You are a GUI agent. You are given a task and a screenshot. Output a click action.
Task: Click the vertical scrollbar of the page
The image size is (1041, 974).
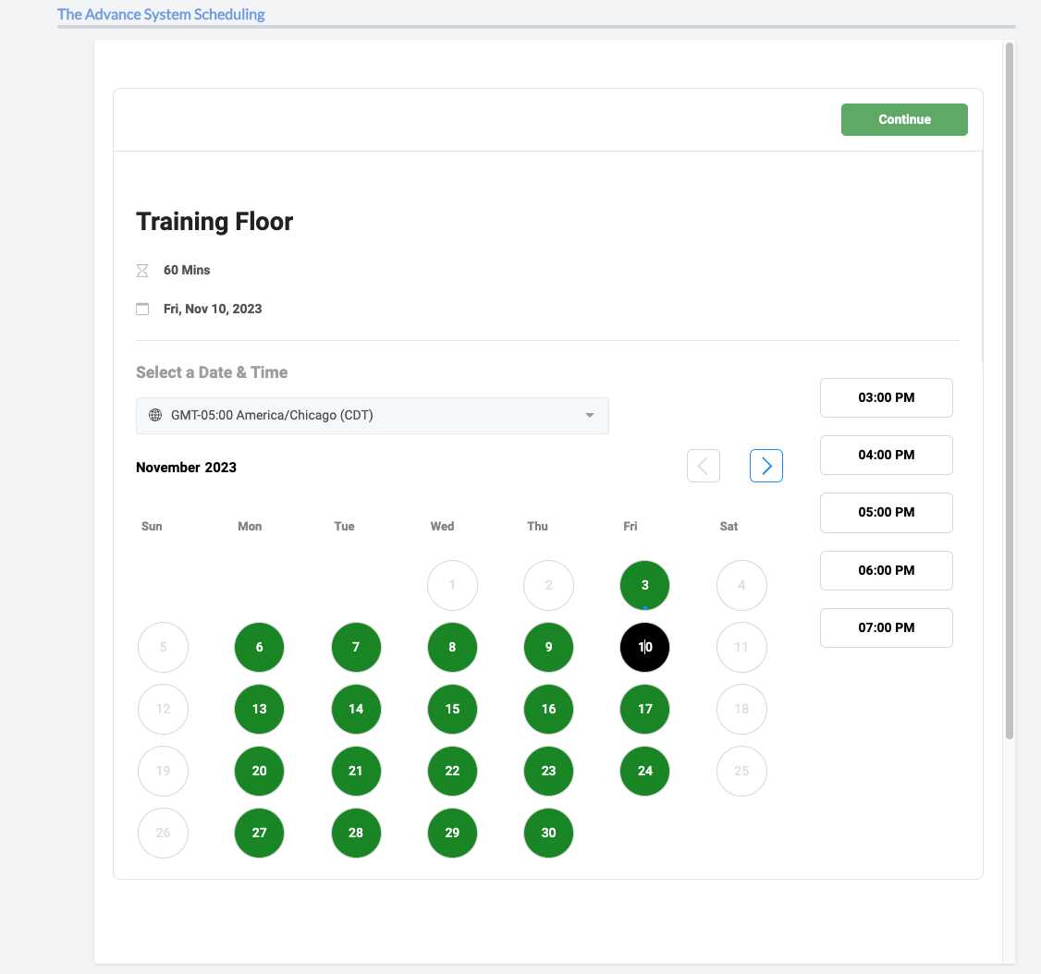coord(1010,388)
